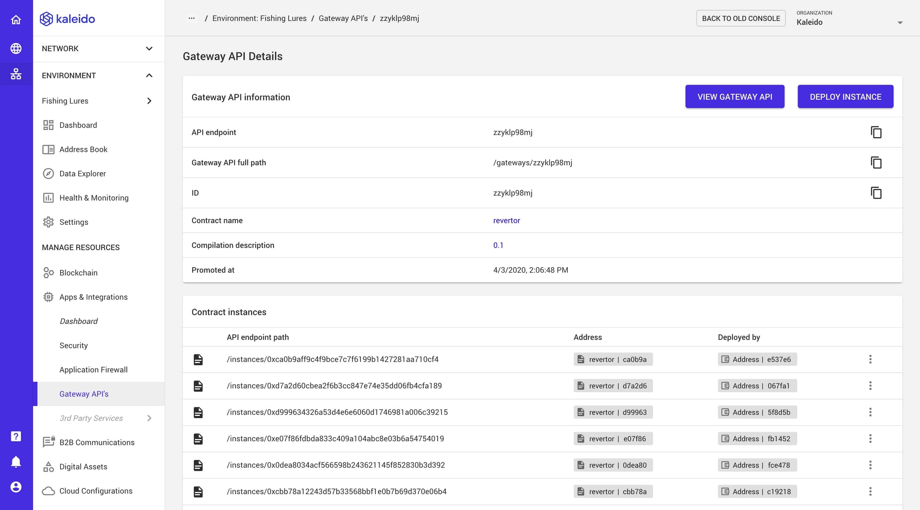Click the Kaleido logo
This screenshot has height=510, width=920.
click(67, 19)
